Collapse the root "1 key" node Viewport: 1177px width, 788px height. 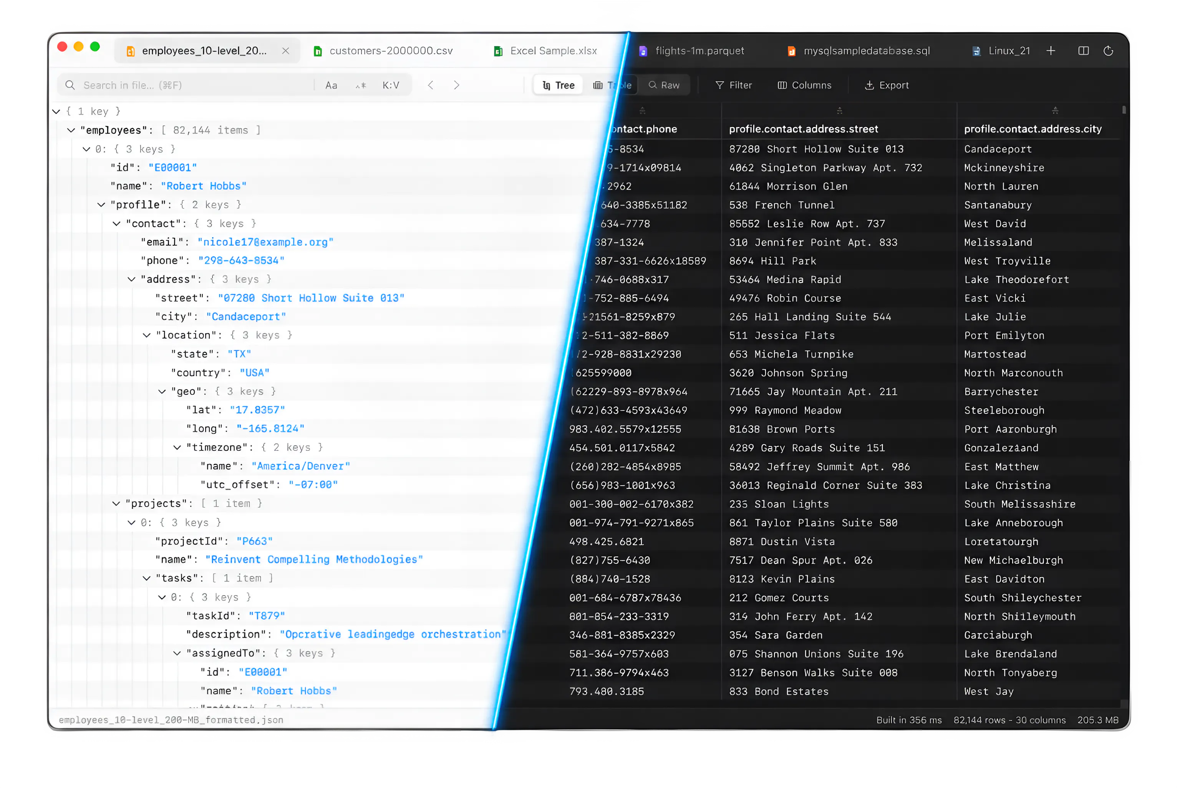point(56,112)
